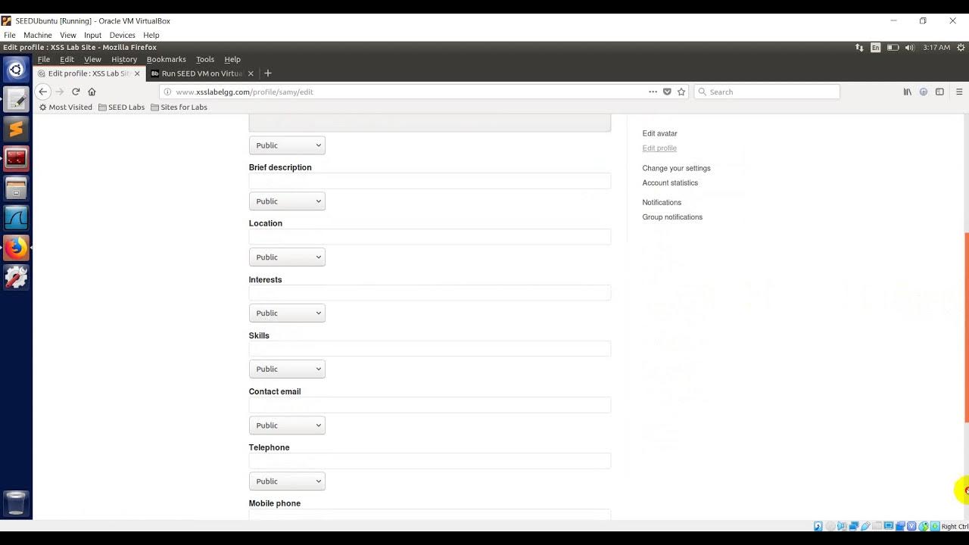969x545 pixels.
Task: Bookmark this page with star
Action: pyautogui.click(x=681, y=92)
